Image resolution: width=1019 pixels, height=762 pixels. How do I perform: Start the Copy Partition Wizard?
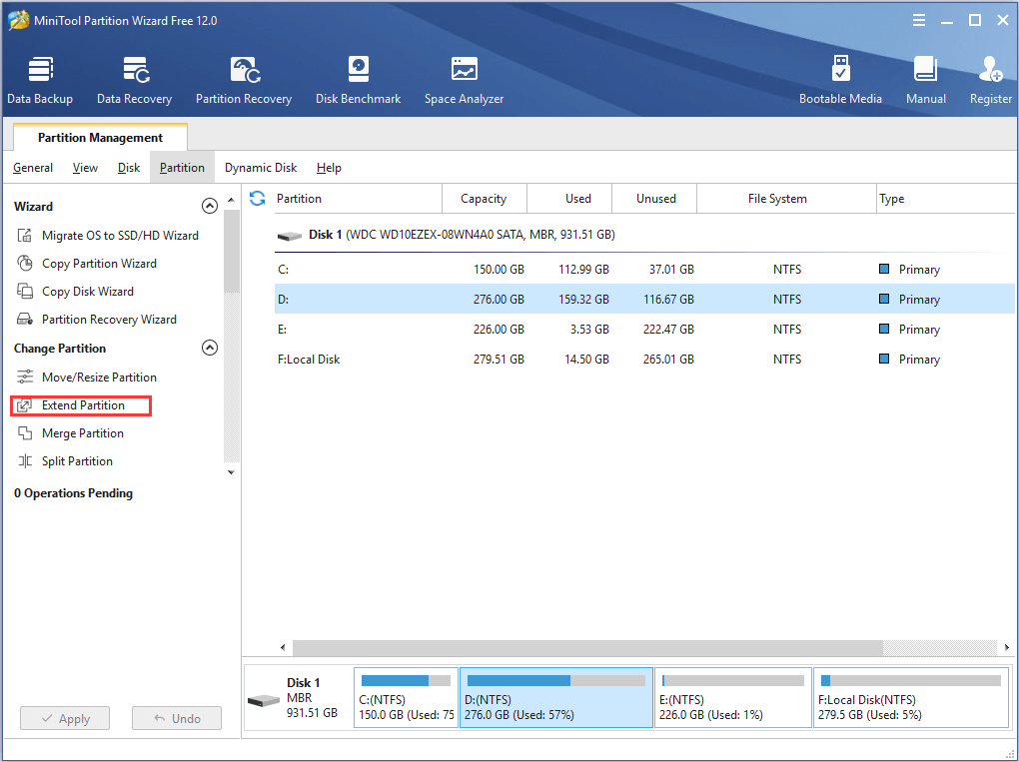coord(100,263)
